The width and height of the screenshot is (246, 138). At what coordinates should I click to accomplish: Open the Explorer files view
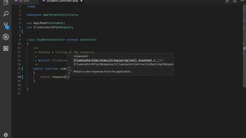tap(6, 2)
